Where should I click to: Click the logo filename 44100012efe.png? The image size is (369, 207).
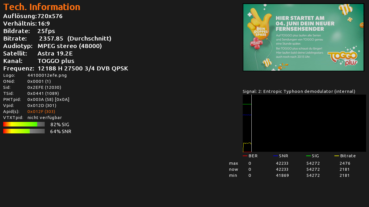click(x=47, y=75)
